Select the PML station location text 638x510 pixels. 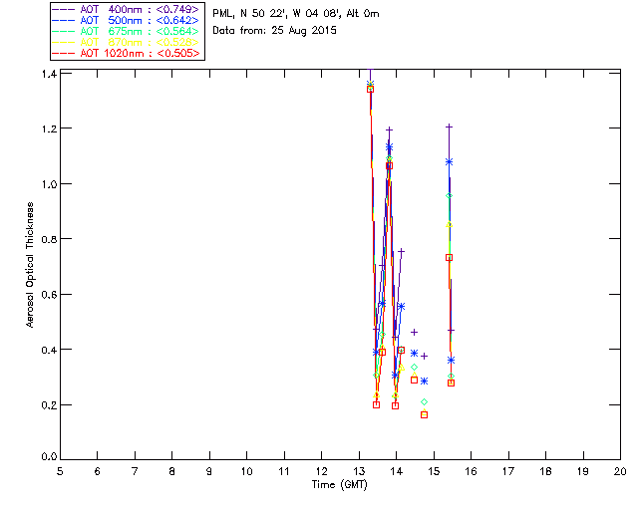[x=296, y=13]
